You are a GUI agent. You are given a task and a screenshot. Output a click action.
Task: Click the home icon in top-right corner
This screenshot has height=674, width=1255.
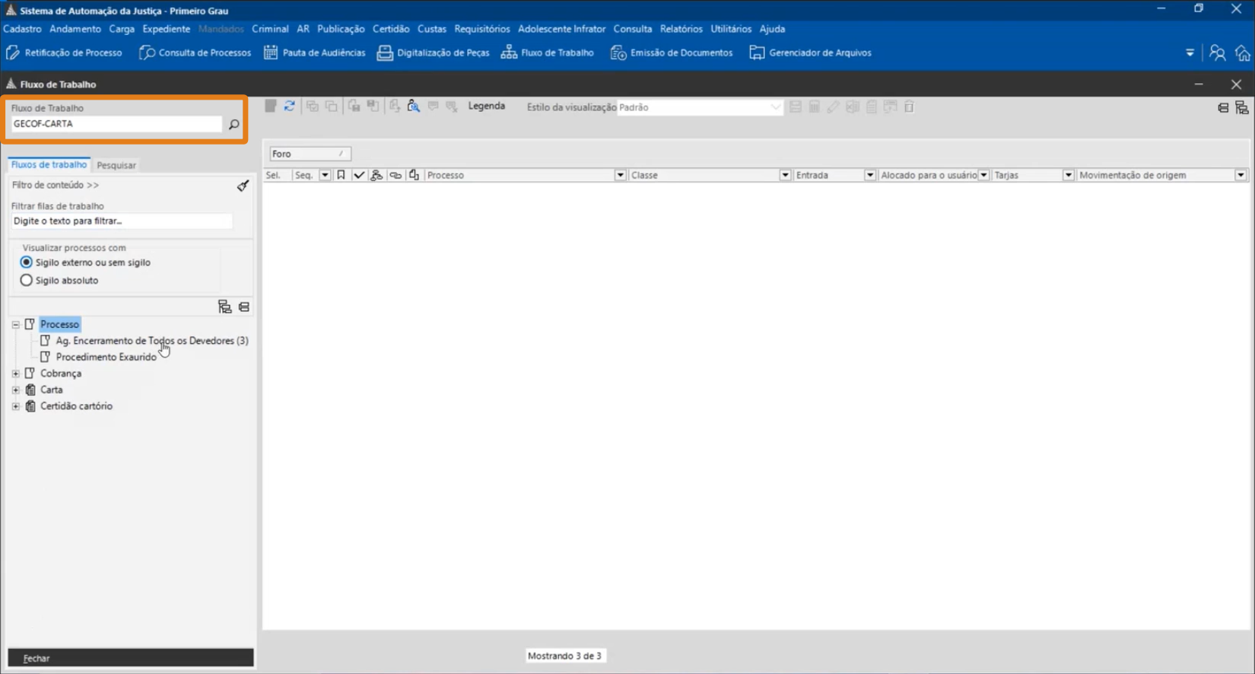(1243, 52)
